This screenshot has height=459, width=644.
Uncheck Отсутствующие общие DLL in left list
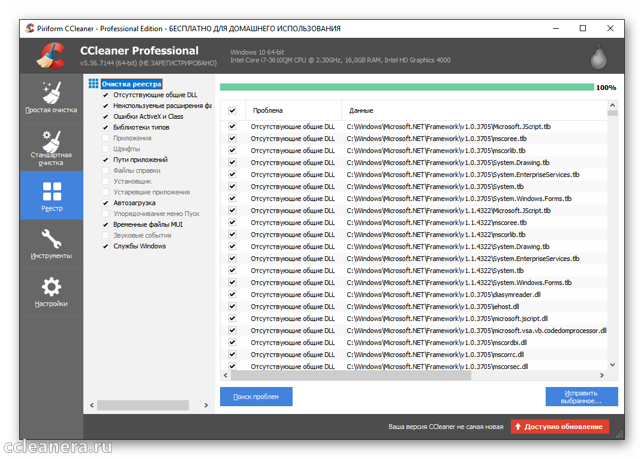106,95
